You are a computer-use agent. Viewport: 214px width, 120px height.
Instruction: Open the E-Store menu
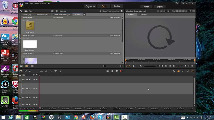click(x=43, y=4)
